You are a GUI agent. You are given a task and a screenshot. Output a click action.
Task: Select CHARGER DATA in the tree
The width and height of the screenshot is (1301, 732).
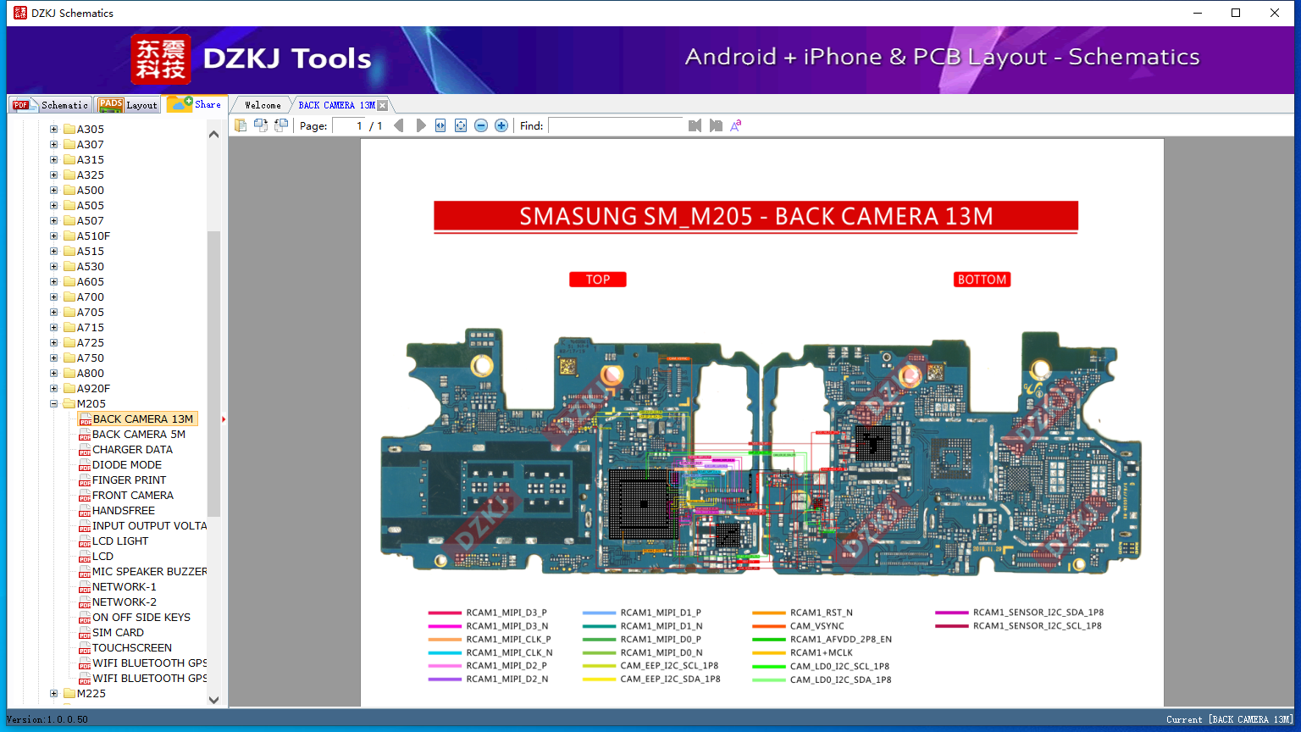click(132, 450)
